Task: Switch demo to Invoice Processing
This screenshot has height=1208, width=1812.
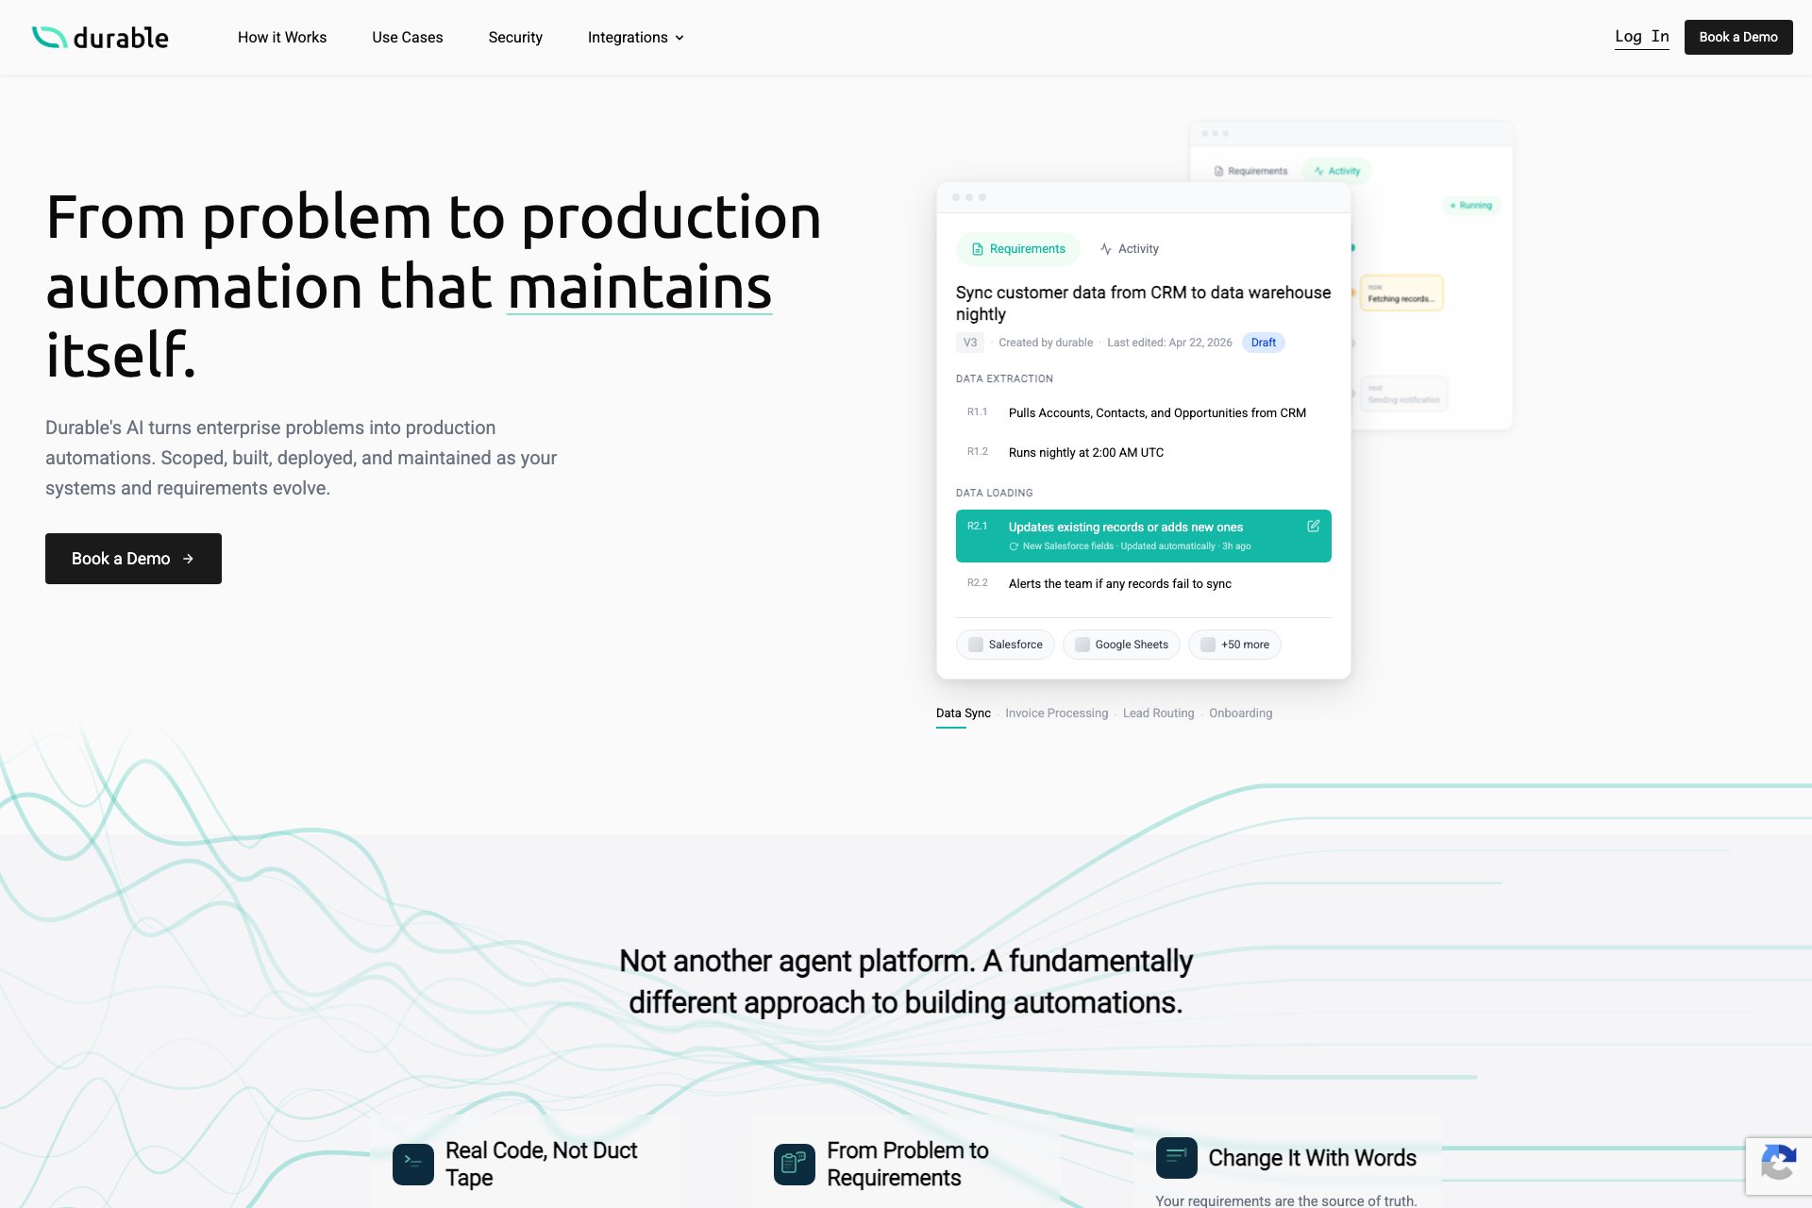Action: click(1056, 713)
